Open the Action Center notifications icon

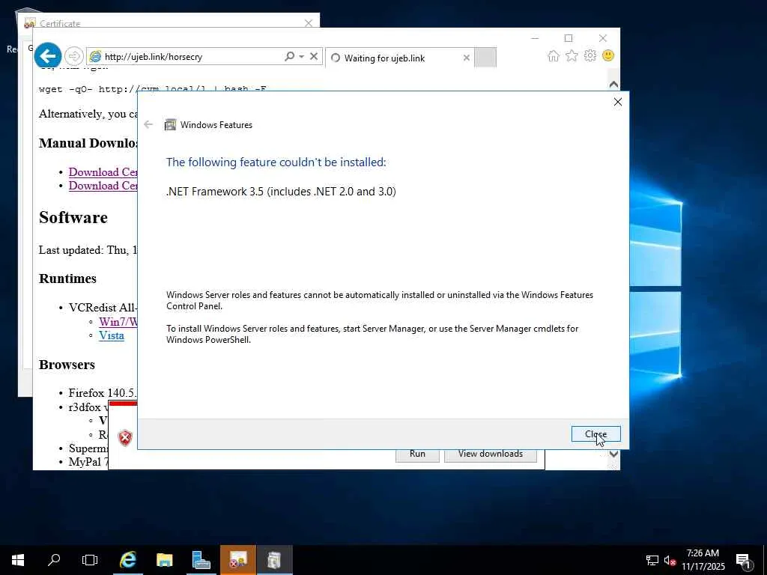pos(744,562)
